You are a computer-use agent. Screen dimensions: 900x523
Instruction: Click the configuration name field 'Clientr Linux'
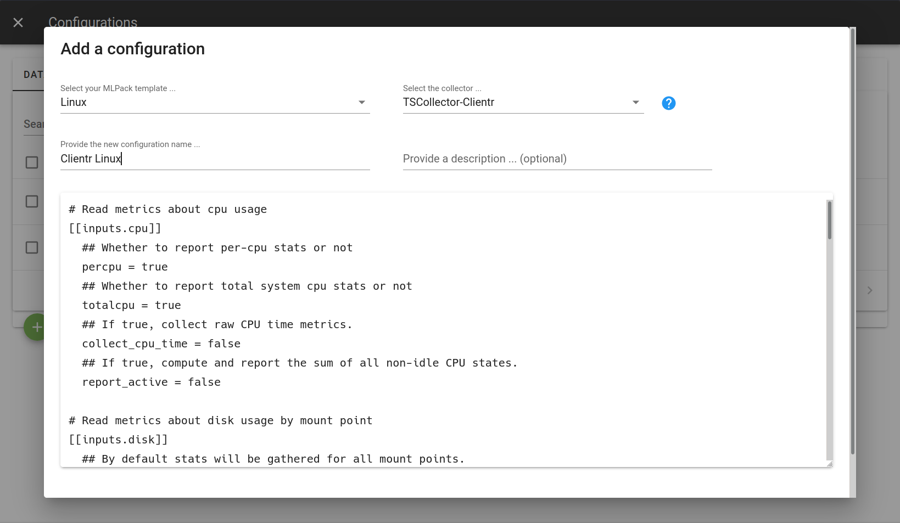click(x=215, y=159)
